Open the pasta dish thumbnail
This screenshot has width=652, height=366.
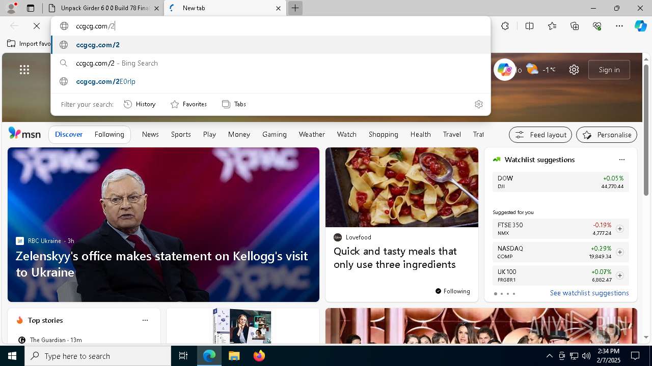click(x=402, y=187)
